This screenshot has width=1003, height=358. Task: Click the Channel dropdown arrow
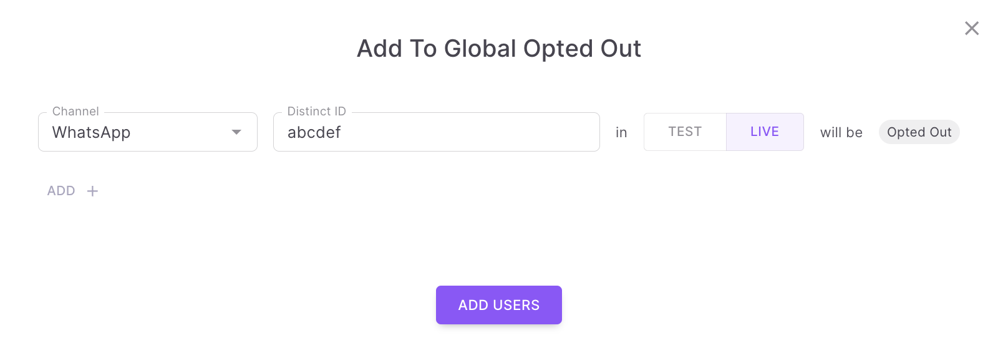pyautogui.click(x=236, y=132)
